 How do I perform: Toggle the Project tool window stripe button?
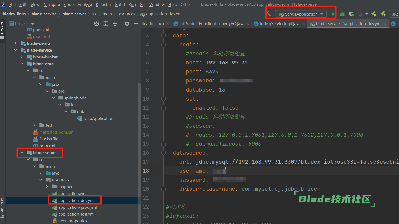[x=2, y=30]
